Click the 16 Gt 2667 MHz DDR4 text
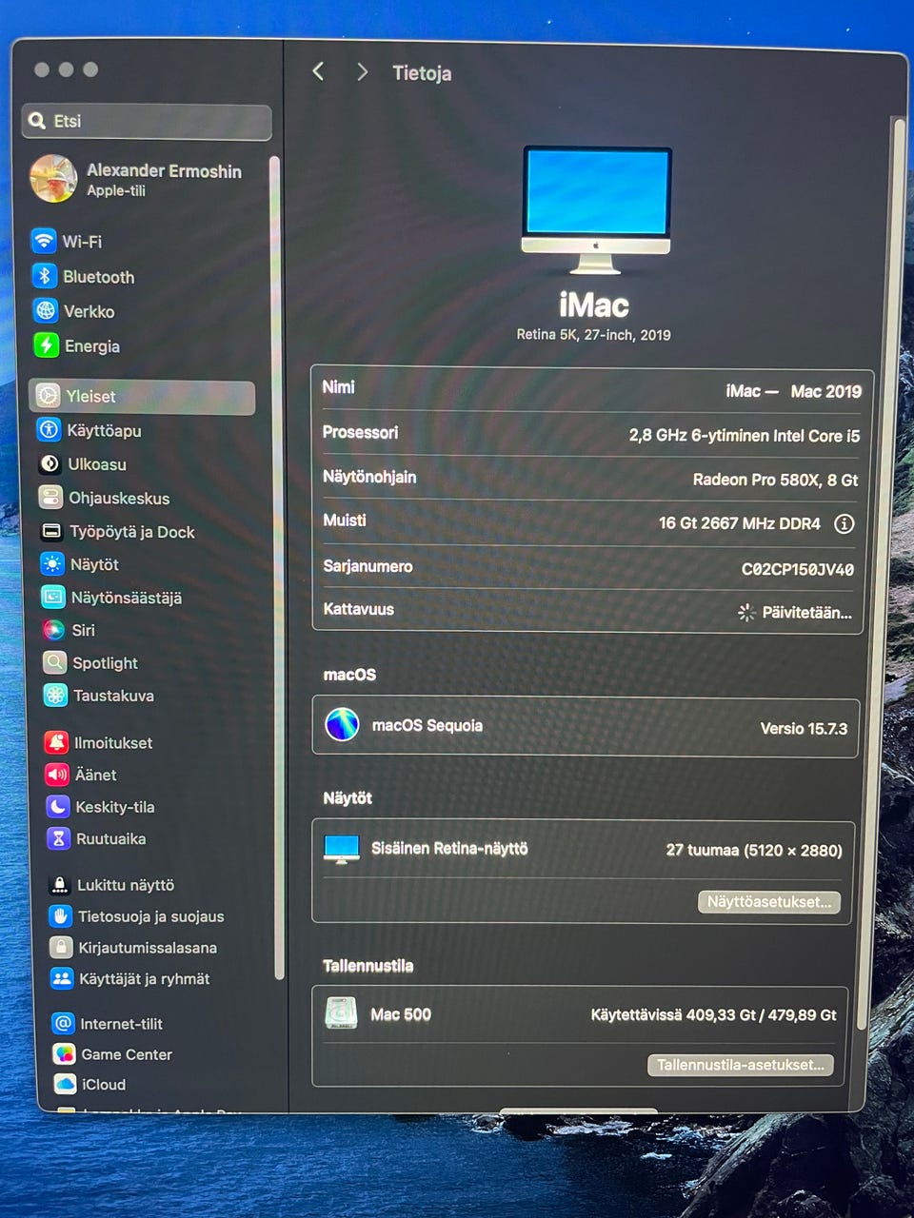This screenshot has width=914, height=1218. click(740, 523)
